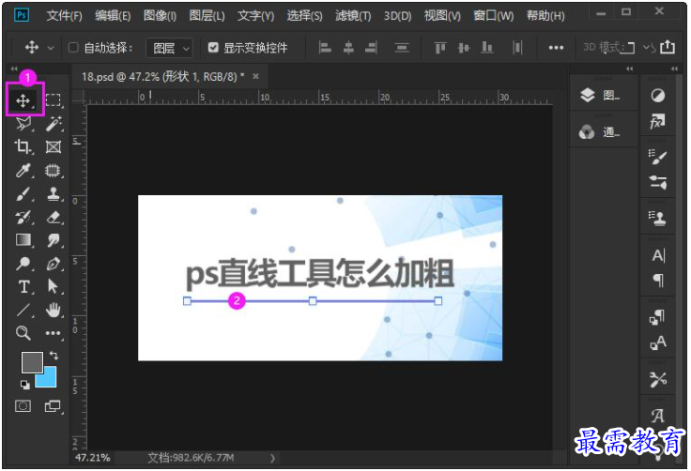691x471 pixels.
Task: Select the 18.psd document tab
Action: pyautogui.click(x=162, y=77)
